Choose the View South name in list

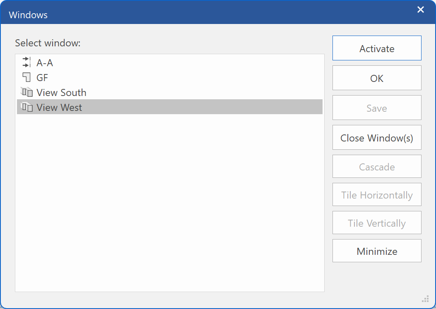(61, 93)
